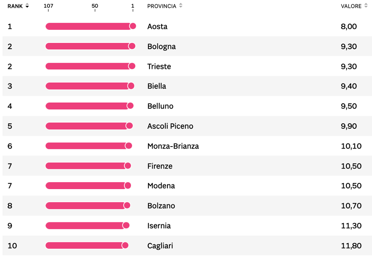Select the Bolzano province name
This screenshot has height=256, width=372.
[x=161, y=206]
